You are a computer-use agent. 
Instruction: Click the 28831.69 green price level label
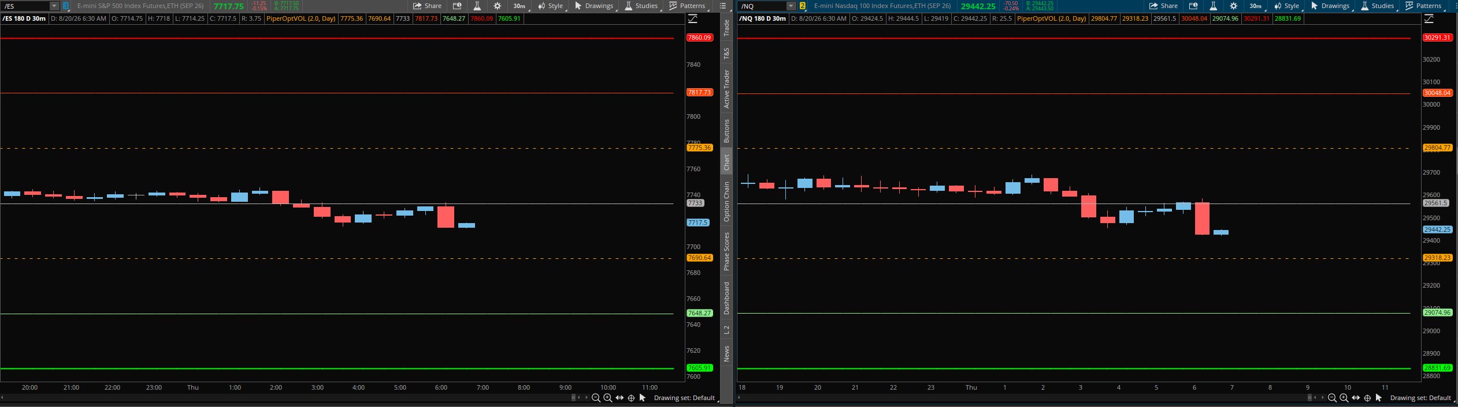pyautogui.click(x=1437, y=368)
